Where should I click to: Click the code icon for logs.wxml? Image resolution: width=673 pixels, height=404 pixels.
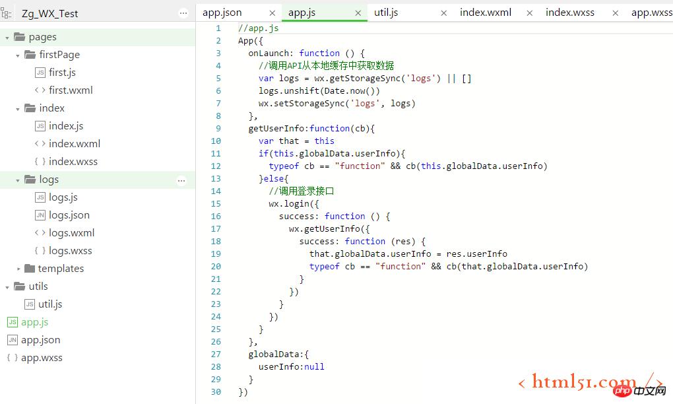point(40,233)
